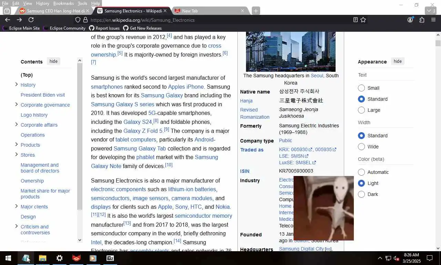Close the Samsung CEO tab
The width and height of the screenshot is (441, 265).
[88, 11]
